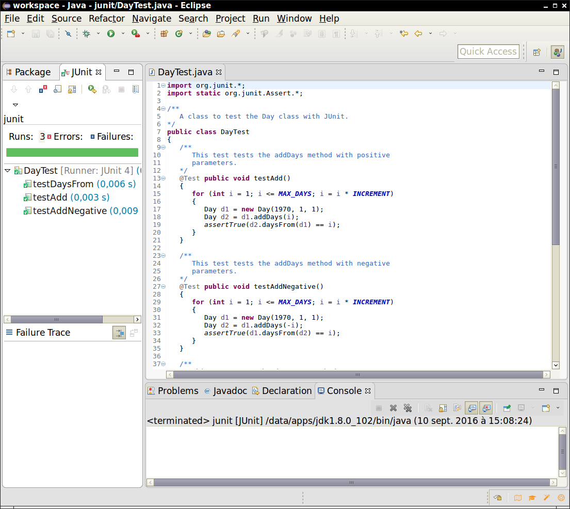Open the JUnit view menu triangle

point(15,105)
